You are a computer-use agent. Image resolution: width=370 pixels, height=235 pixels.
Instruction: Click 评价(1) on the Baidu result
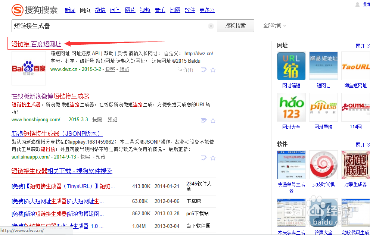coord(186,70)
